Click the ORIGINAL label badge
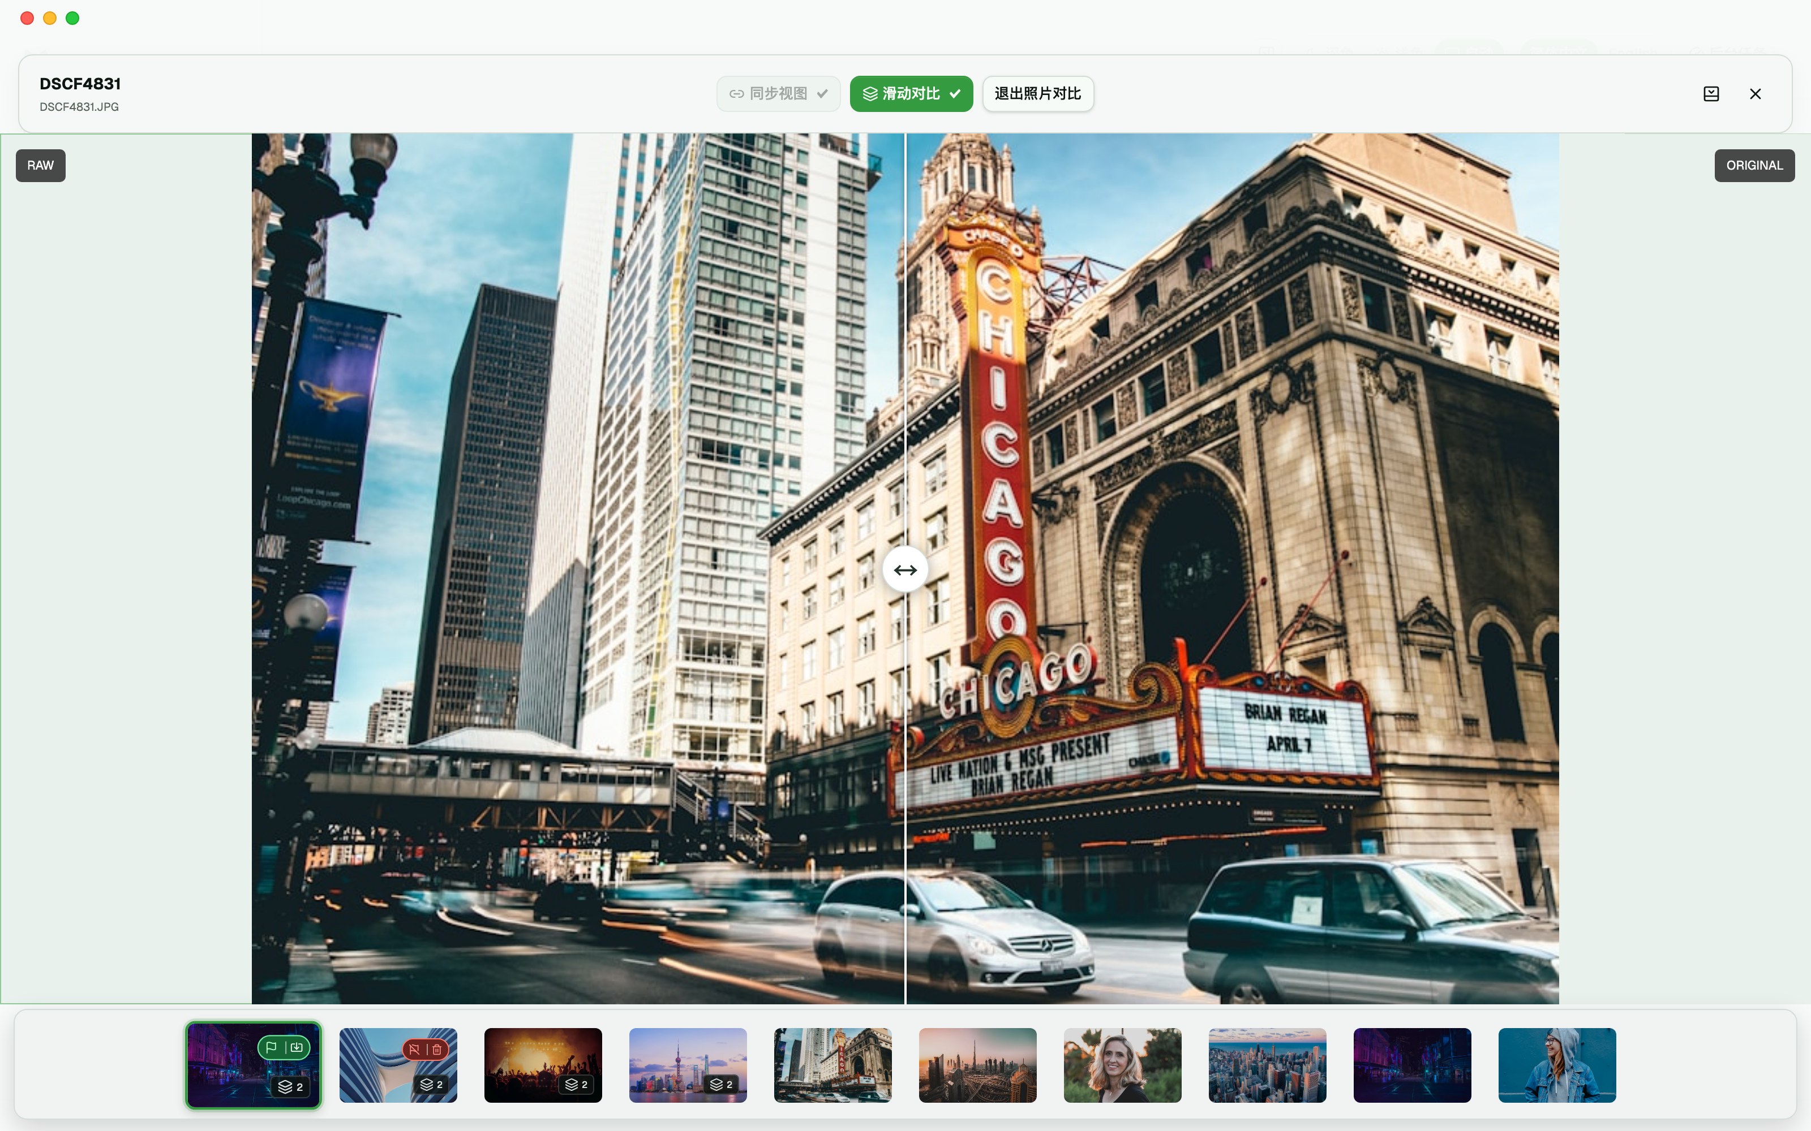The image size is (1811, 1131). pos(1754,165)
